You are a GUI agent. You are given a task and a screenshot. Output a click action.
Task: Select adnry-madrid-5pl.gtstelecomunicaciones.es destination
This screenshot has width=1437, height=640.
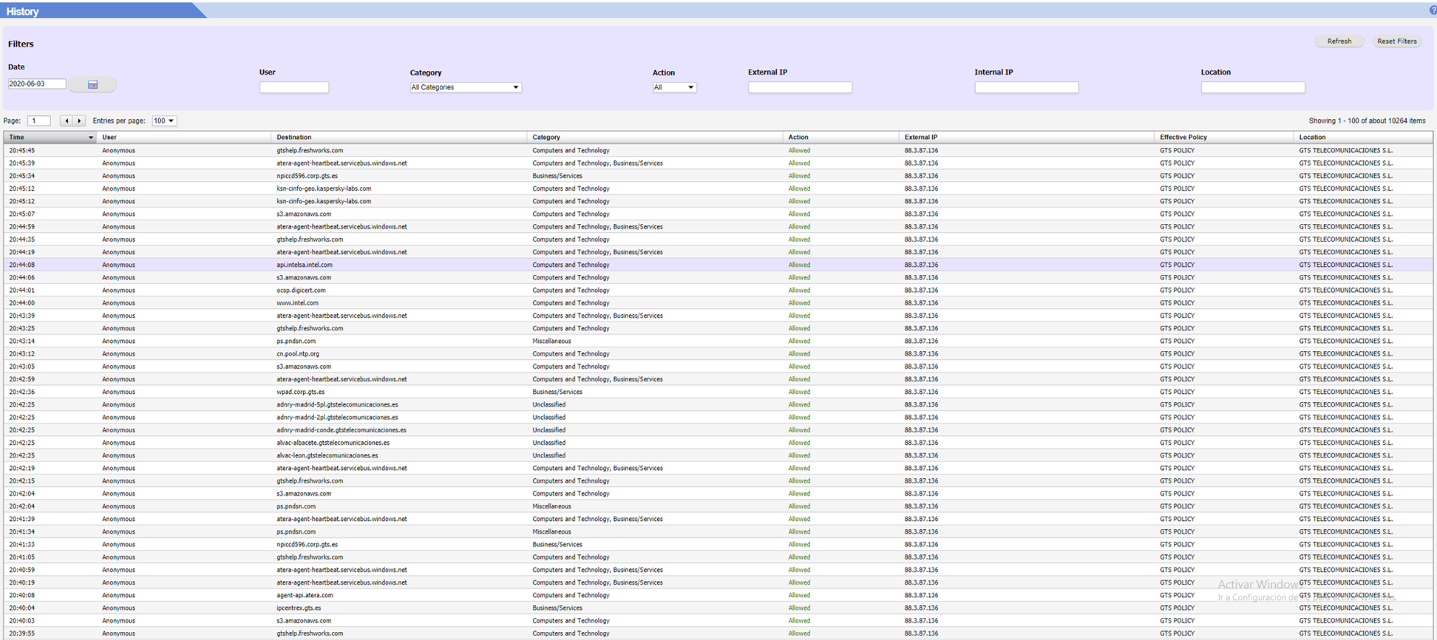(x=337, y=405)
